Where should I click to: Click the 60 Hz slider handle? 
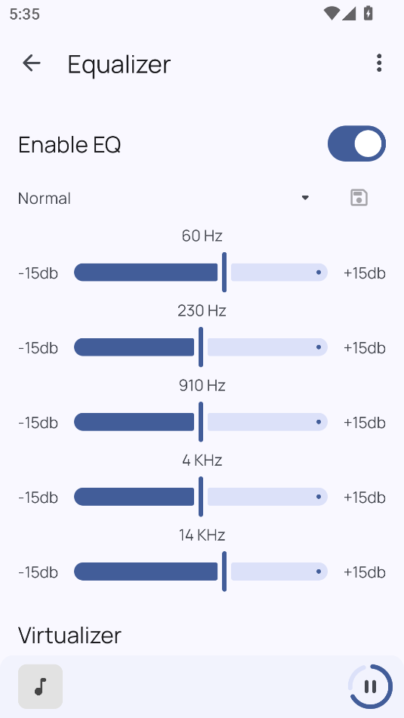(x=224, y=272)
